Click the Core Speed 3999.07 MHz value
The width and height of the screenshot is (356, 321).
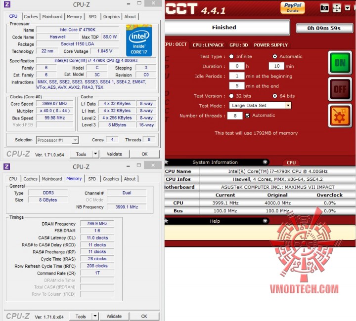(x=55, y=104)
